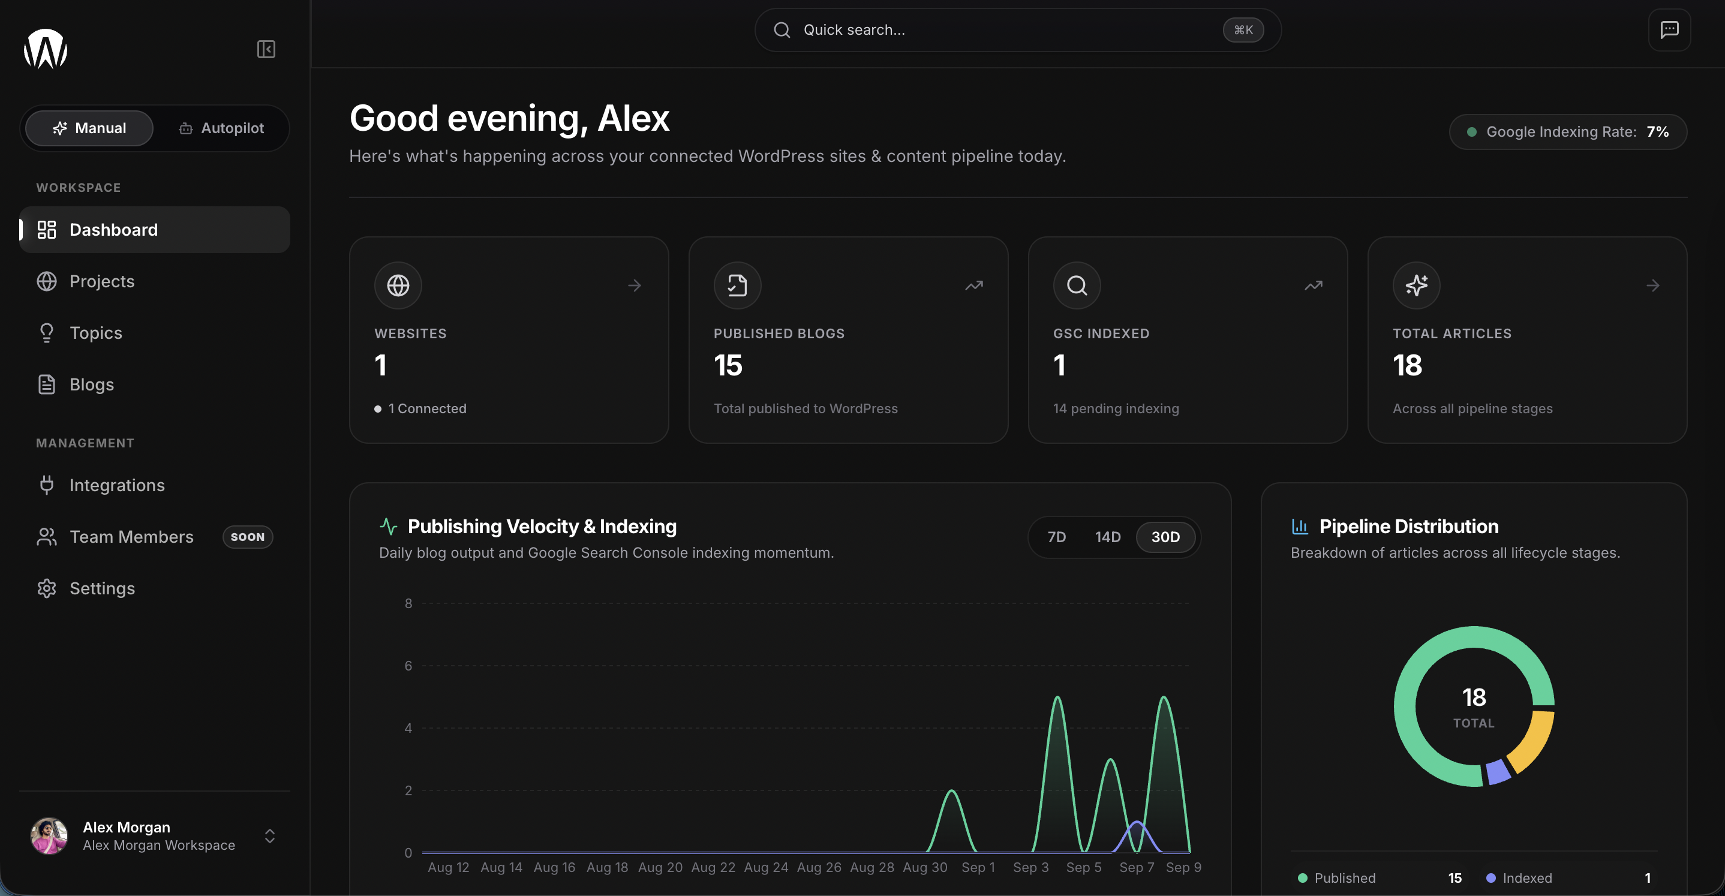Viewport: 1725px width, 896px height.
Task: Click the WordPress logo in the sidebar
Action: point(46,49)
